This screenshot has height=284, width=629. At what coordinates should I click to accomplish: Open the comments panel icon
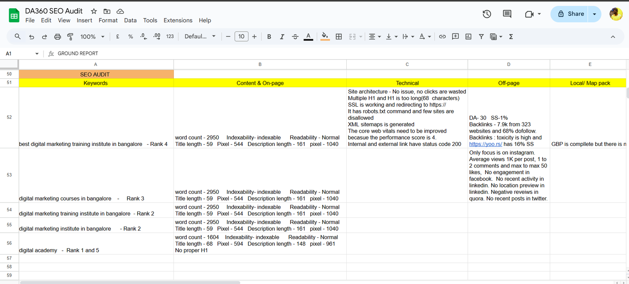[x=507, y=14]
